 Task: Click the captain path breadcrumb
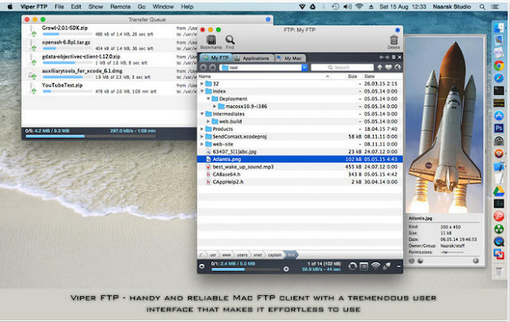point(274,255)
